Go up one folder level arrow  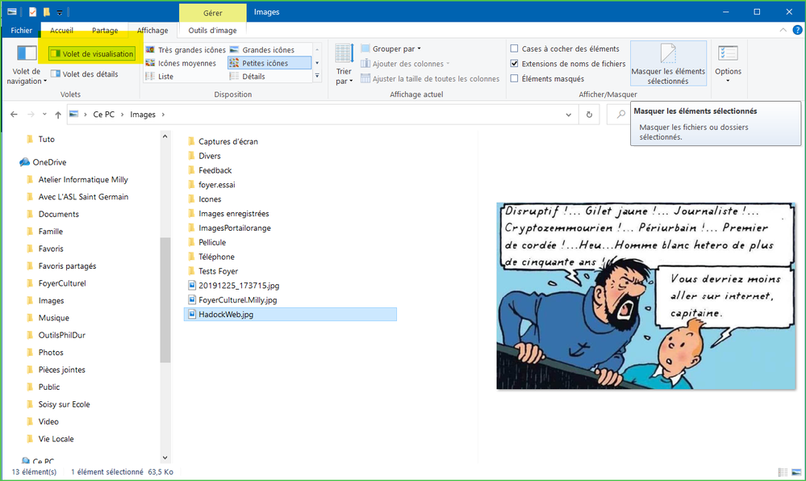pos(58,115)
